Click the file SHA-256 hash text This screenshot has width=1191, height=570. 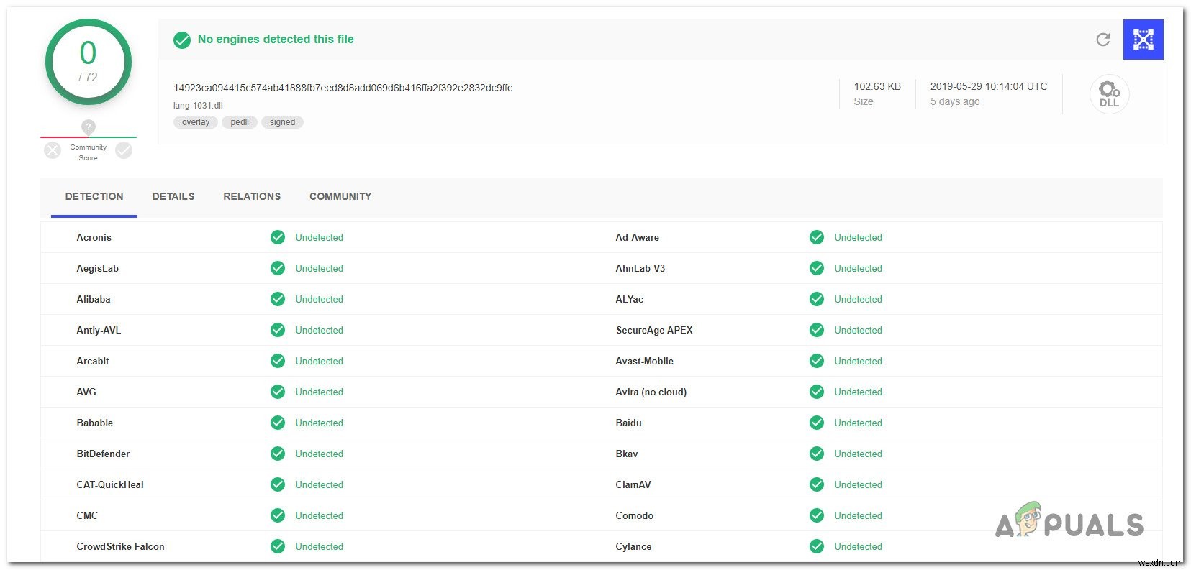point(343,88)
